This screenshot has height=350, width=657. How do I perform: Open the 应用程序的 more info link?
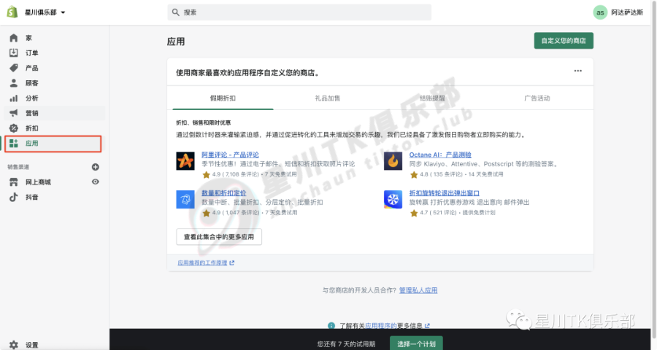point(381,326)
